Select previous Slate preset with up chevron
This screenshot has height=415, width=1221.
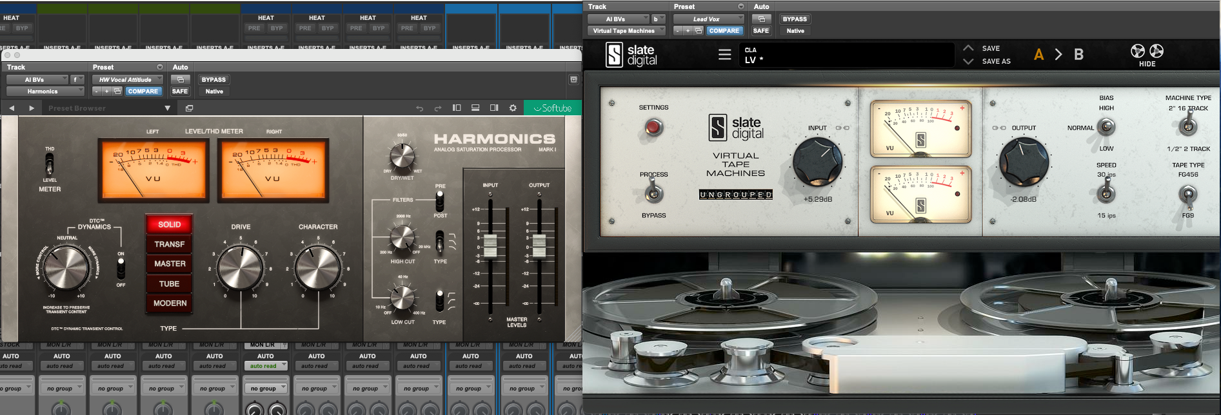tap(968, 48)
